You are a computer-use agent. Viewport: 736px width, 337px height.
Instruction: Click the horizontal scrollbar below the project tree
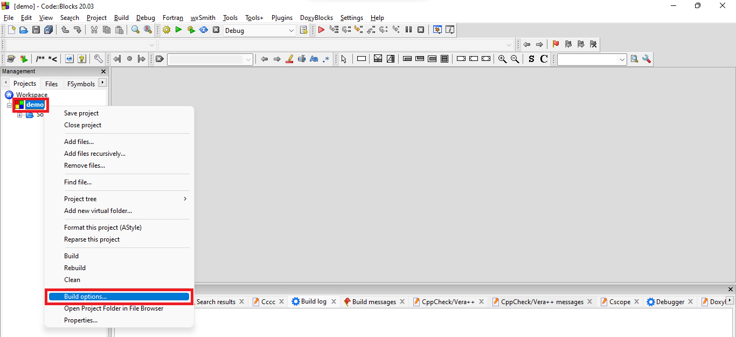click(x=54, y=334)
